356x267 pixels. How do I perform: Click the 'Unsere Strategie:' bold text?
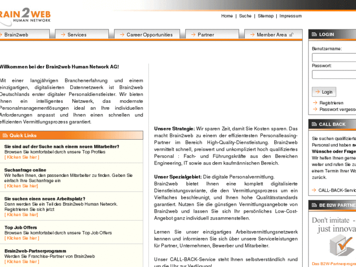(174, 129)
